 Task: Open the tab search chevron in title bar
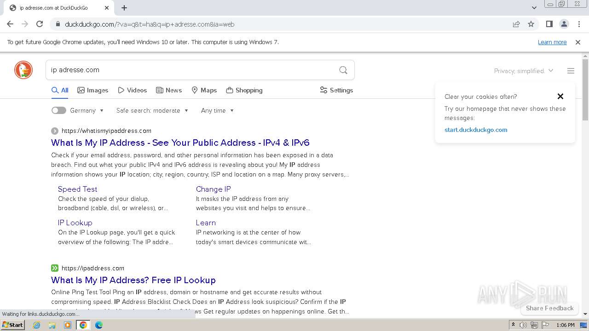(x=534, y=8)
